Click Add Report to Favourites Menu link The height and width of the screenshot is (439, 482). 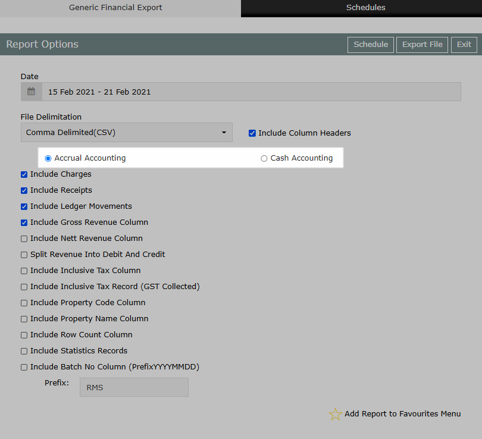coord(402,414)
